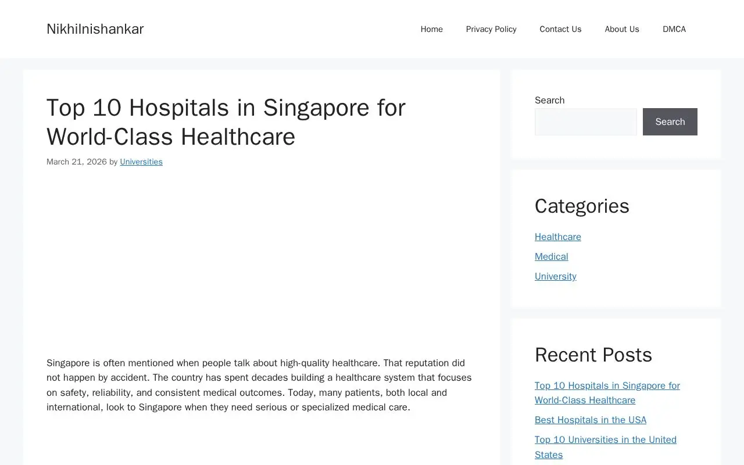Viewport: 744px width, 465px height.
Task: Open Top 10 Universities in United States post
Action: 606,447
